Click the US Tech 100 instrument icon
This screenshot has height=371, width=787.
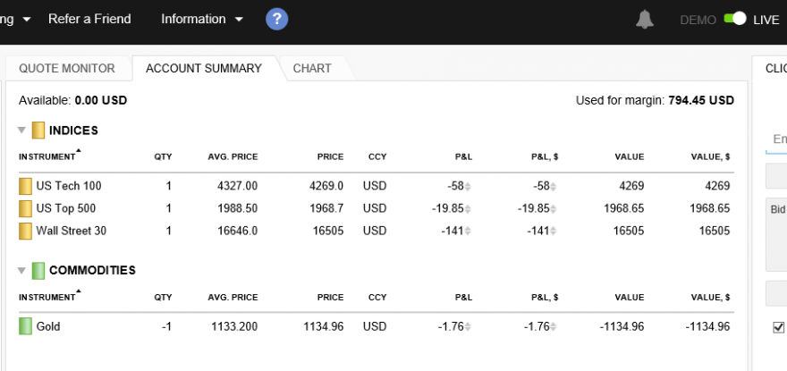pos(25,186)
